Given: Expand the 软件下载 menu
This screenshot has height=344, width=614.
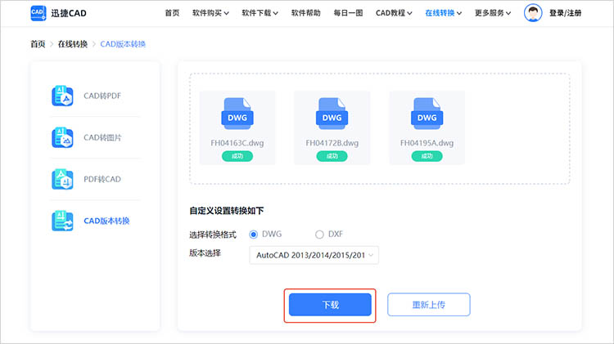Looking at the screenshot, I should pyautogui.click(x=260, y=13).
